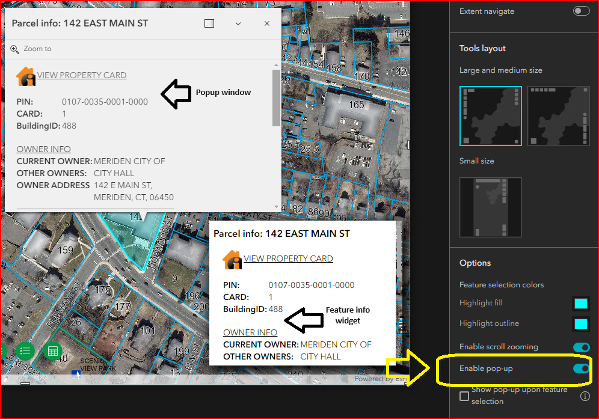This screenshot has height=419, width=599.
Task: Click the house icon in Feature info widget
Action: (231, 258)
